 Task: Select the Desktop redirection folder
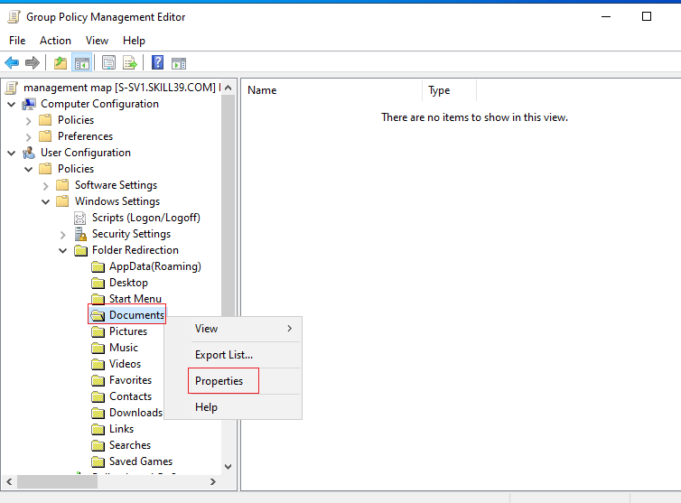click(128, 283)
